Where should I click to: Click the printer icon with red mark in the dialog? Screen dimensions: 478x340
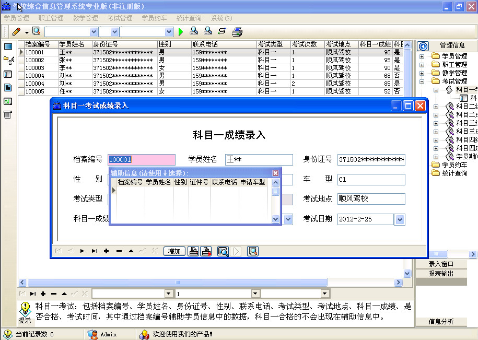click(x=206, y=251)
